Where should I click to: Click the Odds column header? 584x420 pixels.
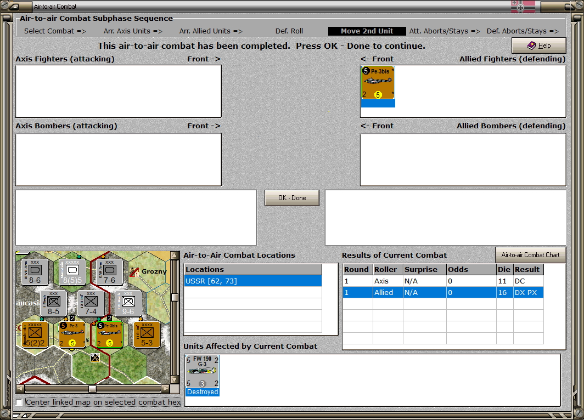471,269
